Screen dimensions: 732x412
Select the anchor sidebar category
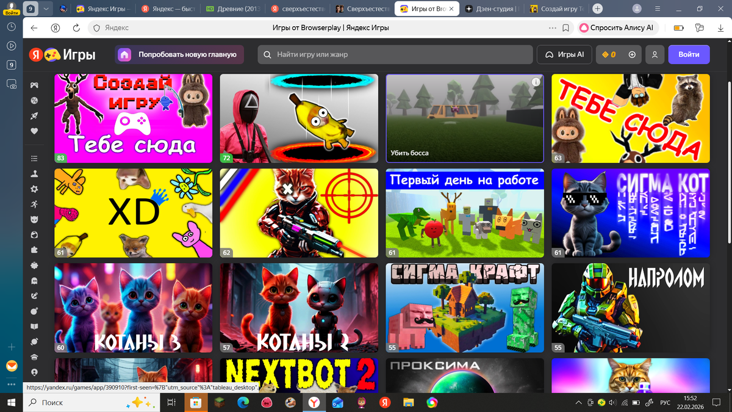pos(35,295)
